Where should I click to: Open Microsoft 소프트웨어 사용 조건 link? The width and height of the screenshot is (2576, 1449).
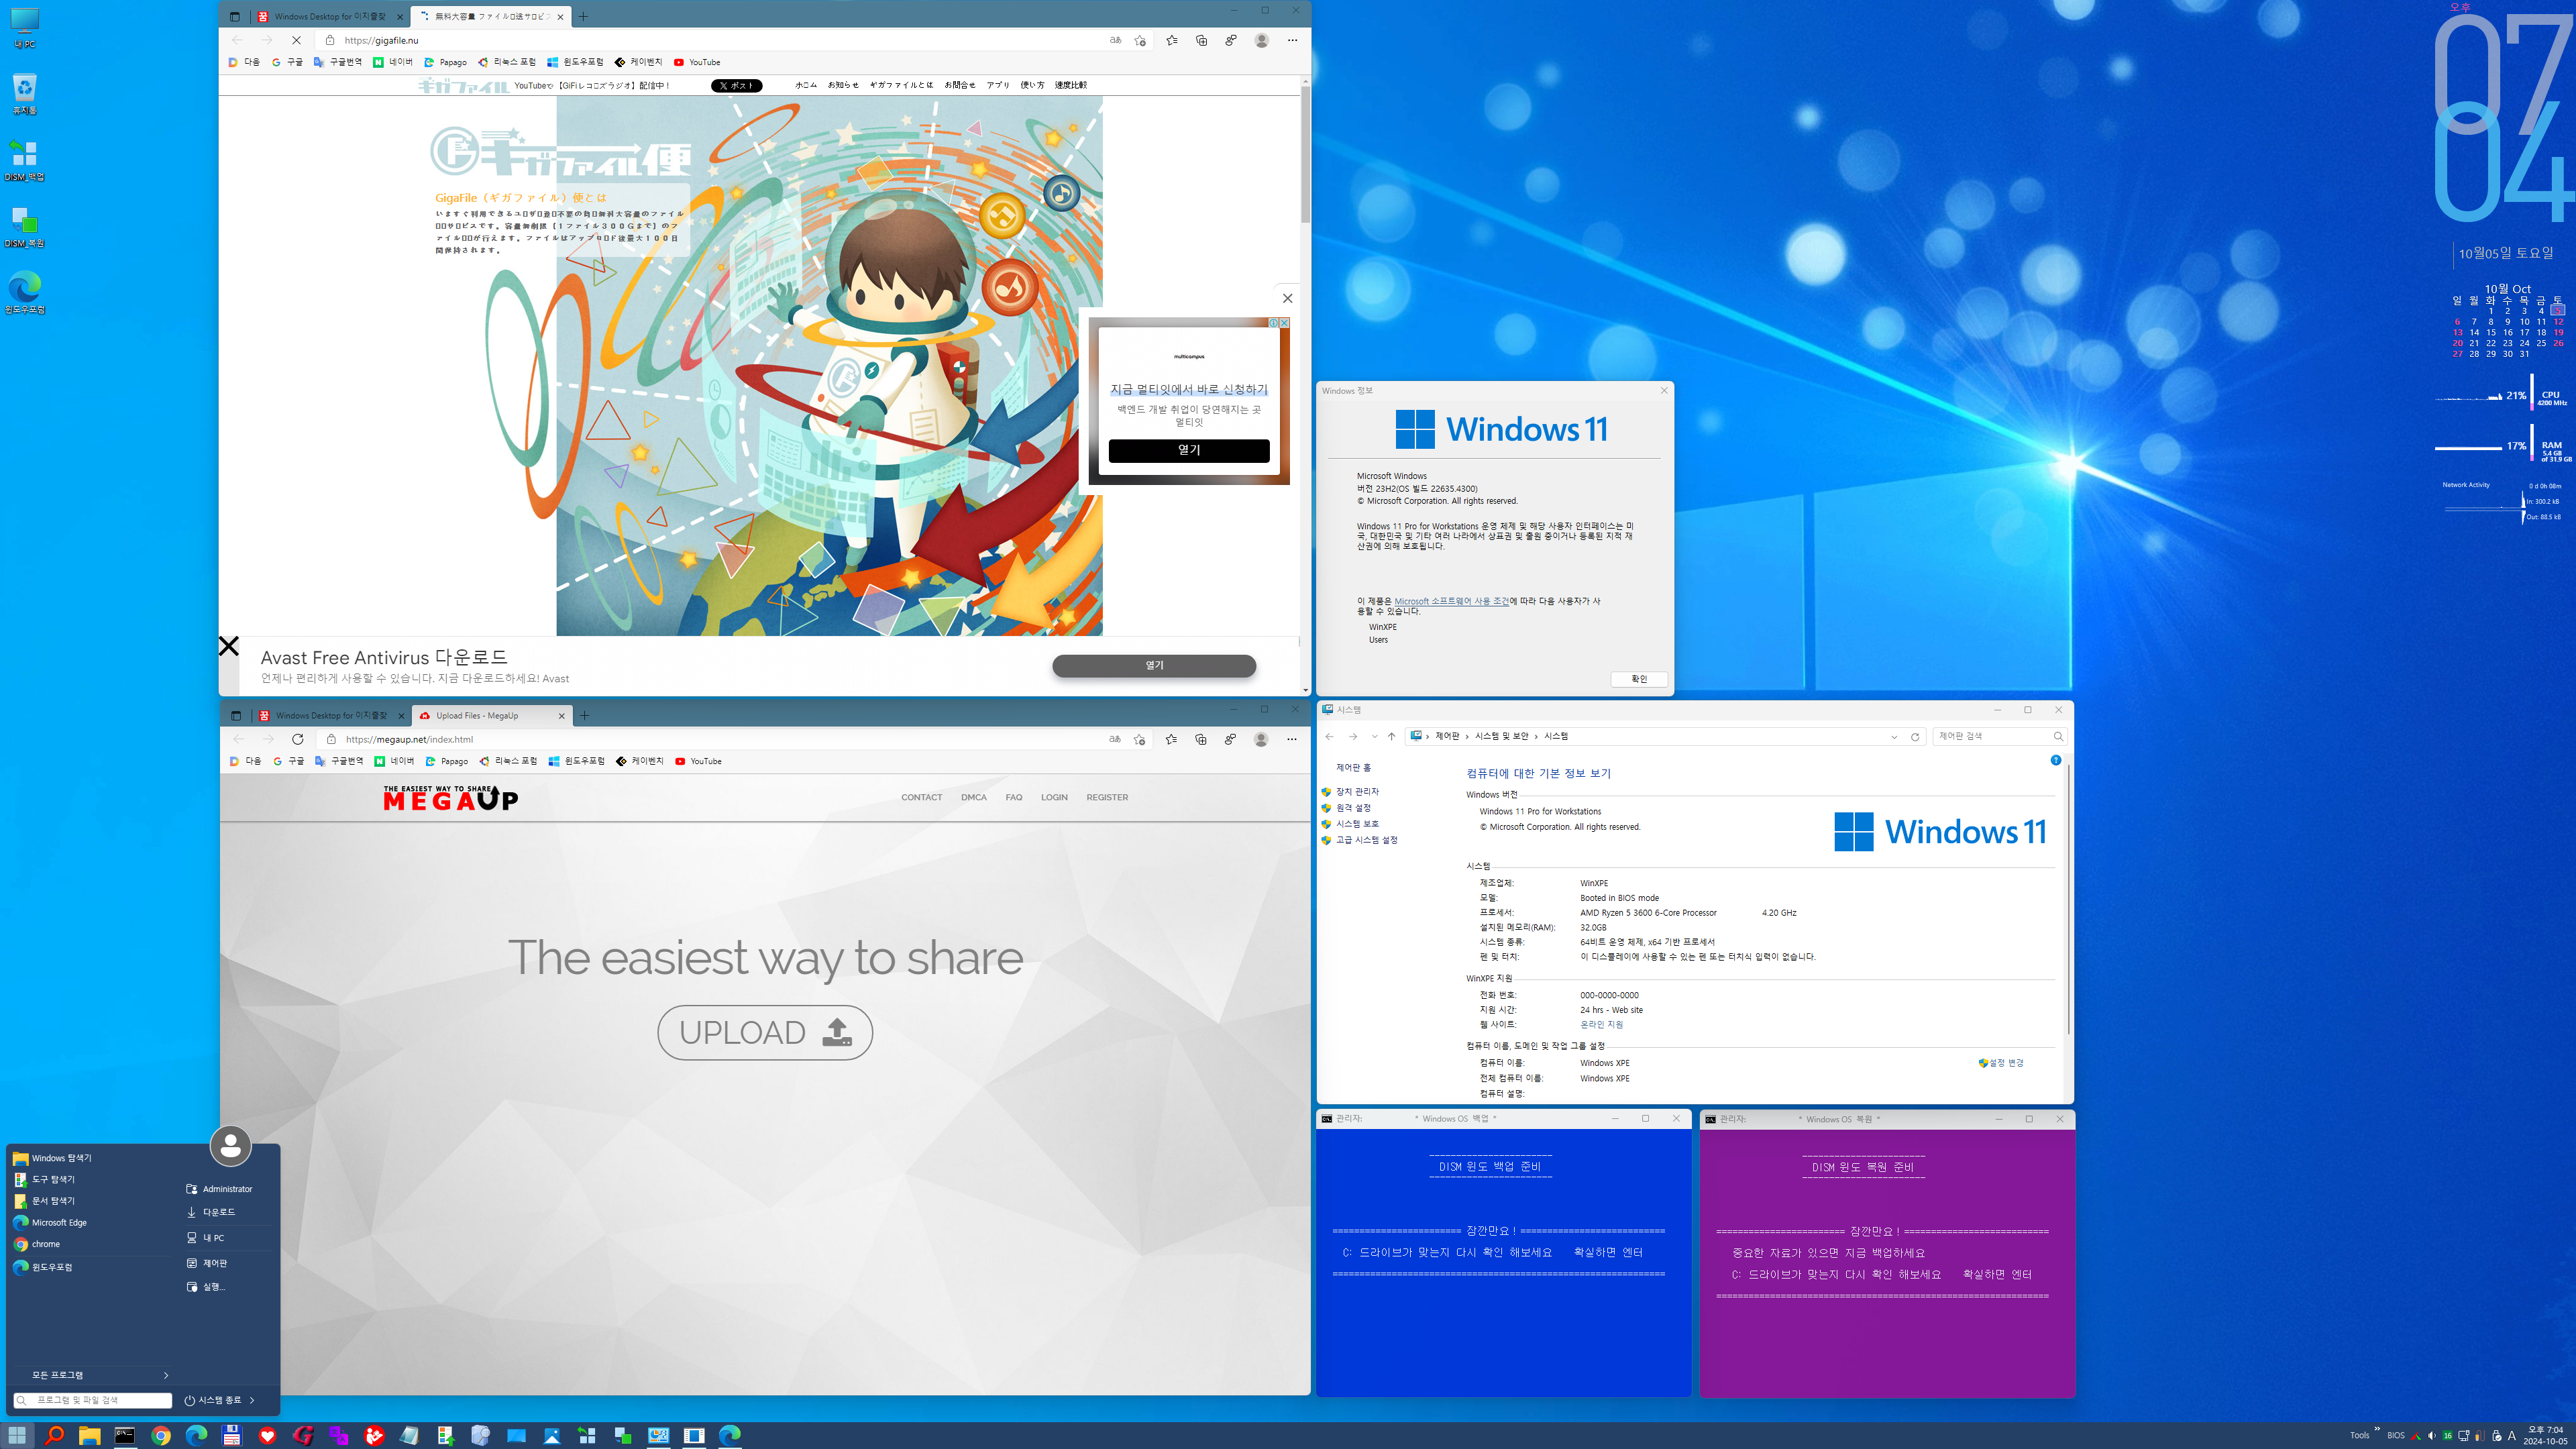coord(1451,601)
